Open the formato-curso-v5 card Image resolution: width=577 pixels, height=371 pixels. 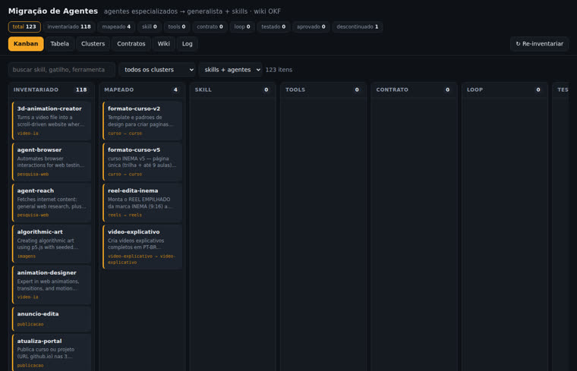pos(143,162)
